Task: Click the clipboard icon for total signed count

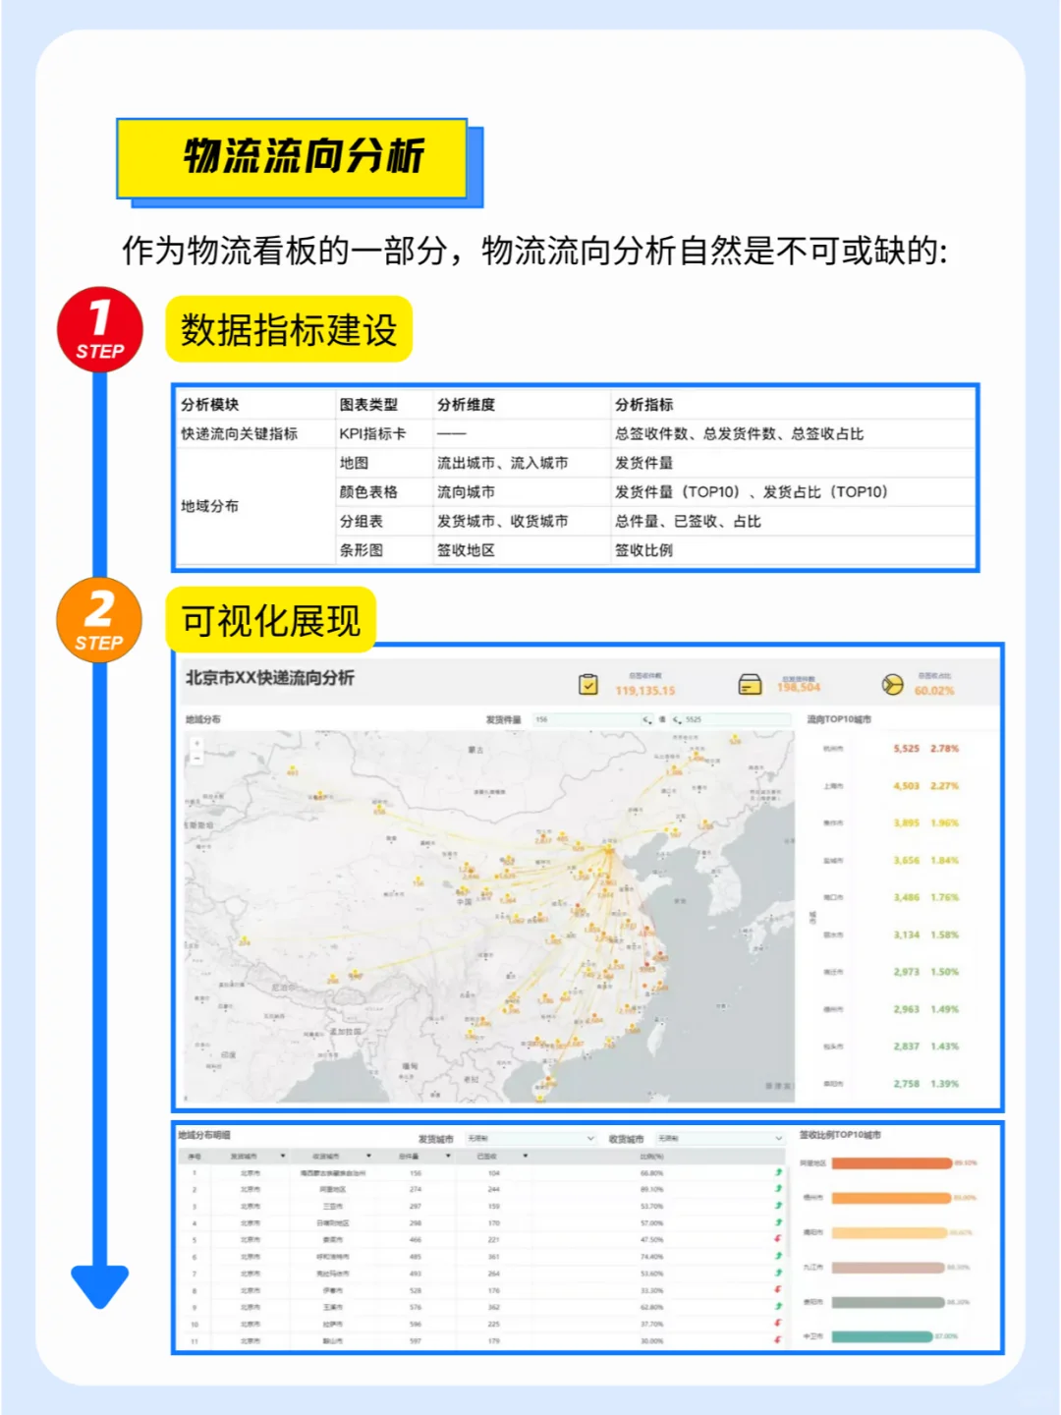Action: (x=588, y=684)
